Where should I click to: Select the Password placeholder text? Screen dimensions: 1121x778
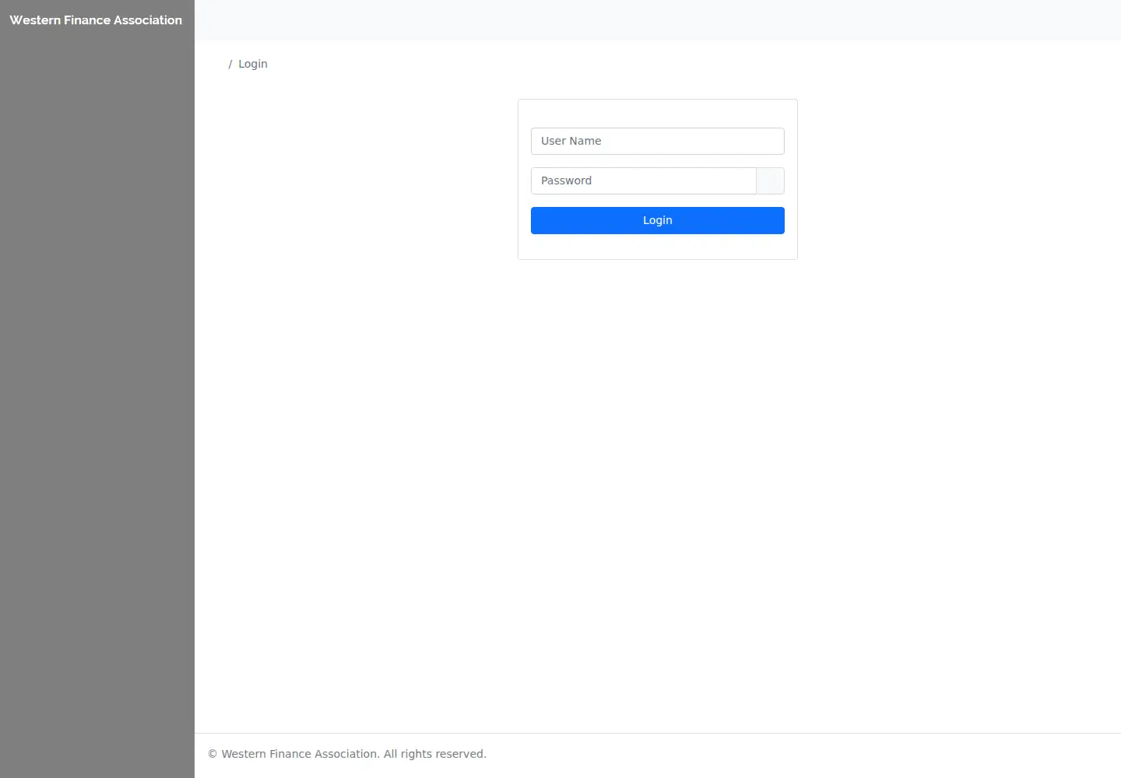pos(566,180)
